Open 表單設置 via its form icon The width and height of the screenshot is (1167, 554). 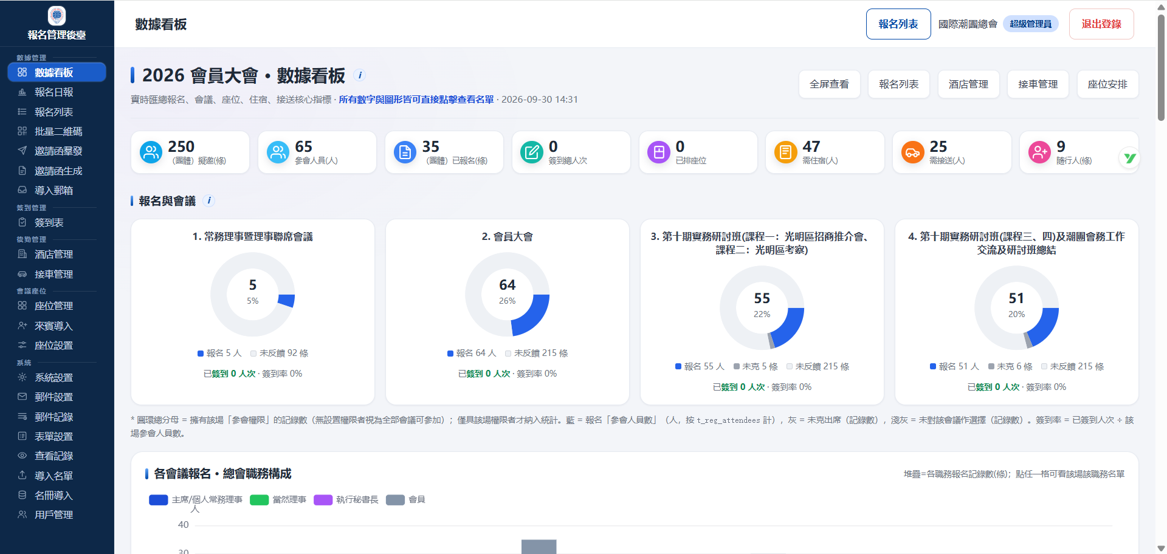click(x=22, y=436)
